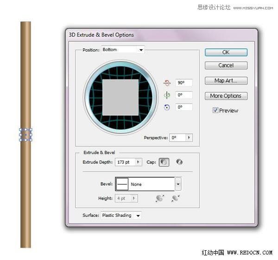278x260 pixels.
Task: Open the Map Art dialog
Action: coord(226,81)
